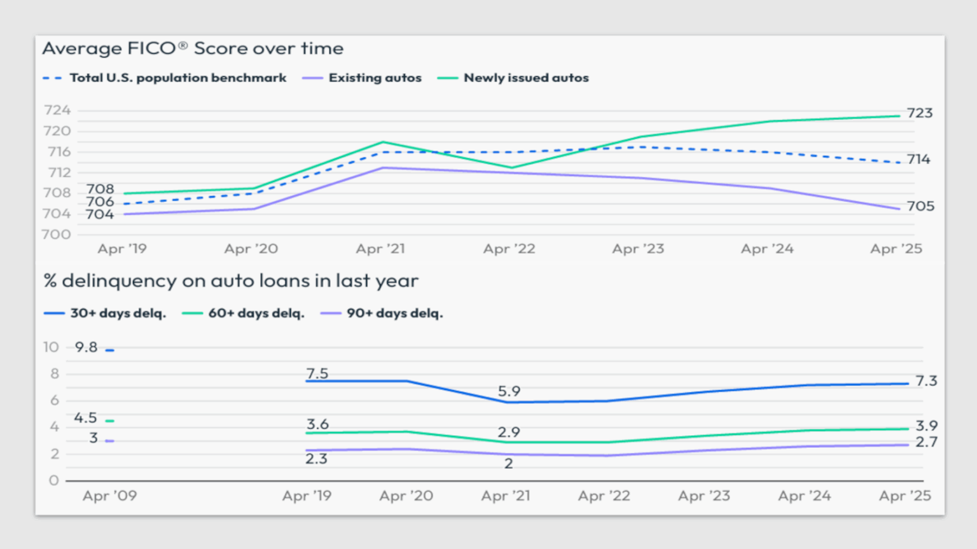The image size is (977, 549).
Task: Hide the Existing autos line via its legend
Action: point(375,78)
